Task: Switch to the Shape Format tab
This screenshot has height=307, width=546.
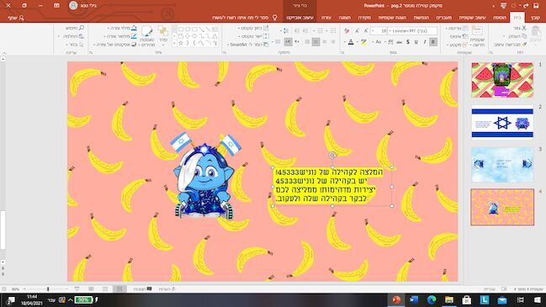Action: tap(300, 18)
